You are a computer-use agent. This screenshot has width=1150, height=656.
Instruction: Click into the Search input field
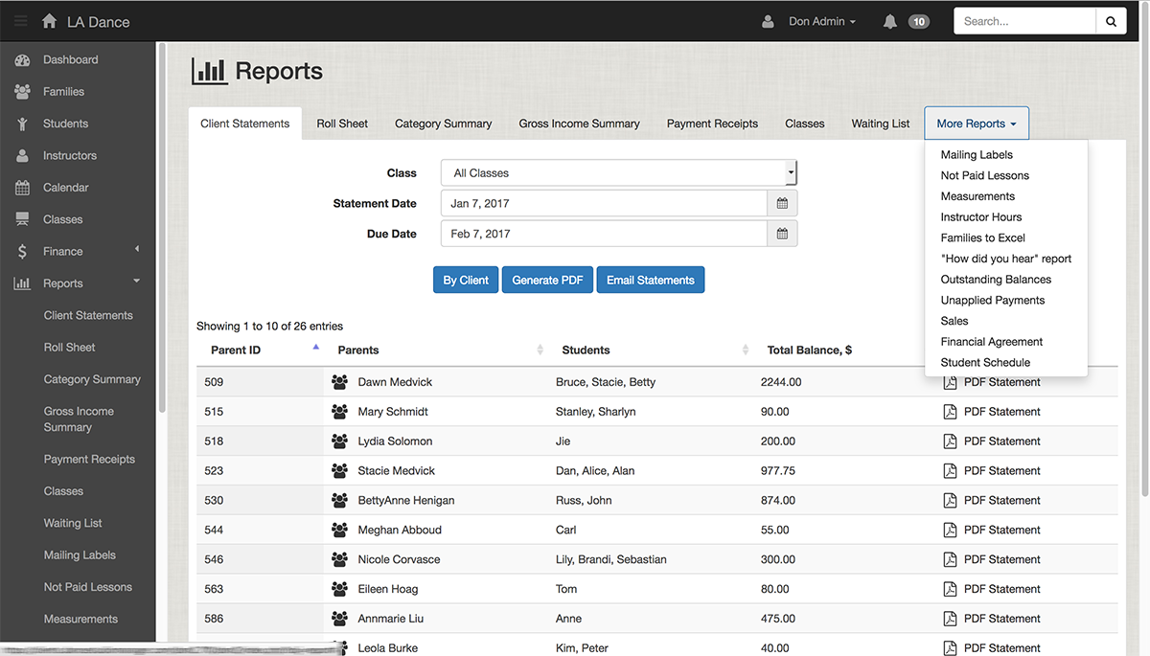click(x=1024, y=21)
